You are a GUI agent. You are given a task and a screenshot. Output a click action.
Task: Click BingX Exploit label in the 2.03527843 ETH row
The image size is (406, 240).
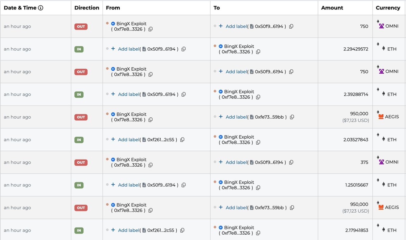pyautogui.click(x=239, y=137)
